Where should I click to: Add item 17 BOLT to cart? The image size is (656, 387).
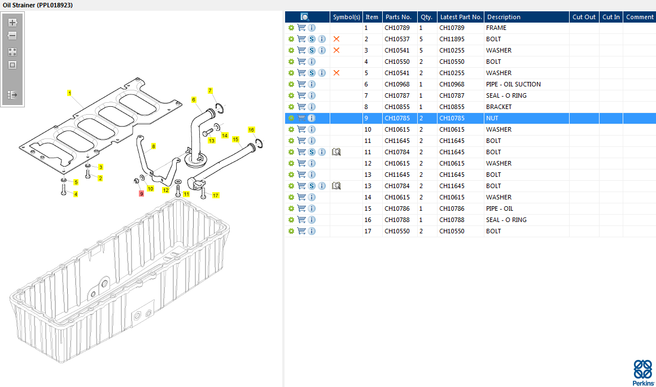click(301, 231)
